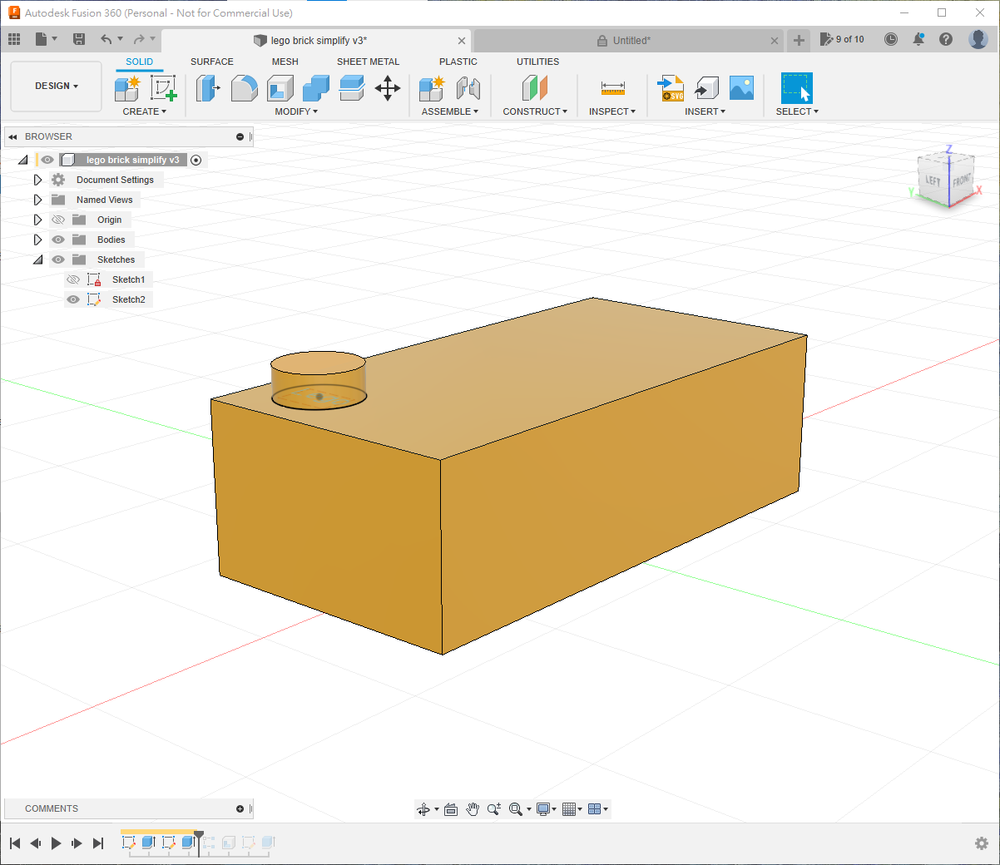Select the Move/Copy cross-arrows tool
This screenshot has height=865, width=1000.
388,87
